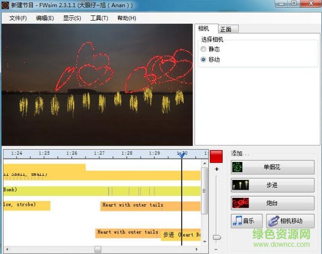The width and height of the screenshot is (322, 254).
Task: Add camera movement (相机移动)
Action: point(290,221)
